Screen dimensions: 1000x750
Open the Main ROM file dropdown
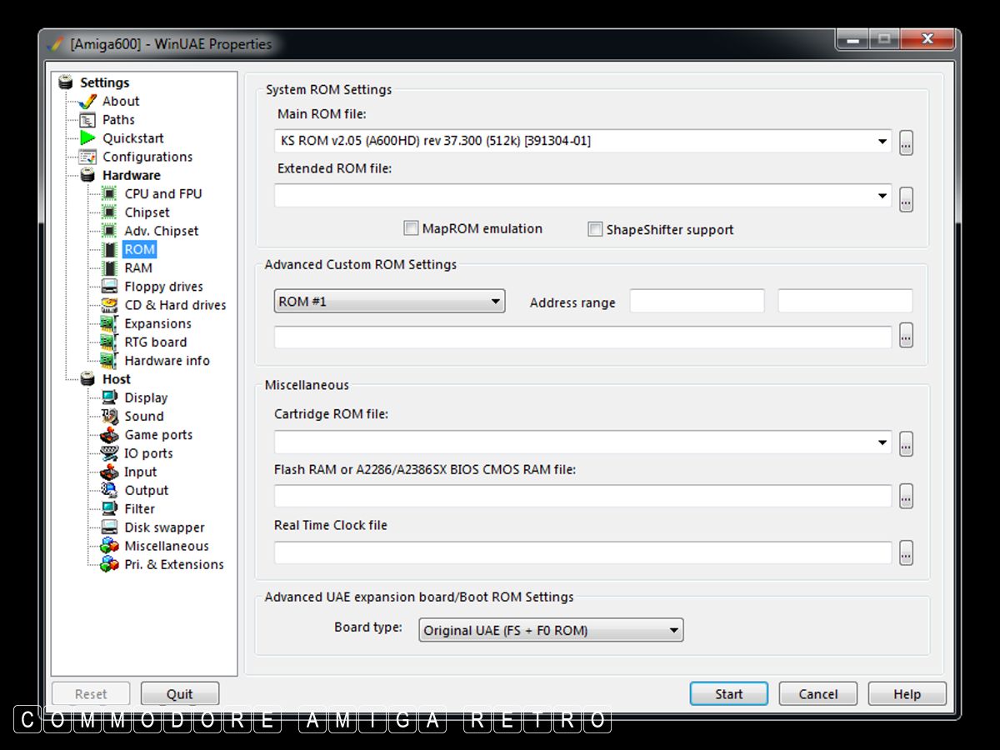tap(882, 142)
